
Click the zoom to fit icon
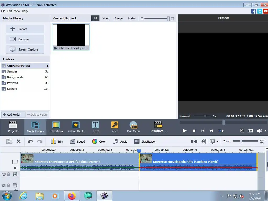(x=262, y=141)
